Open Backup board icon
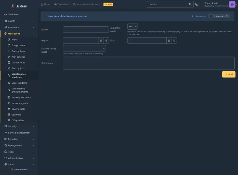The image size is (238, 175). point(9,51)
